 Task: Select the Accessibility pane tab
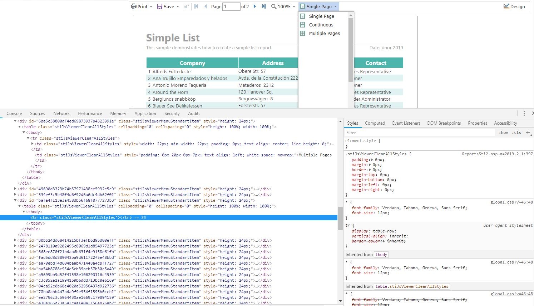point(505,123)
